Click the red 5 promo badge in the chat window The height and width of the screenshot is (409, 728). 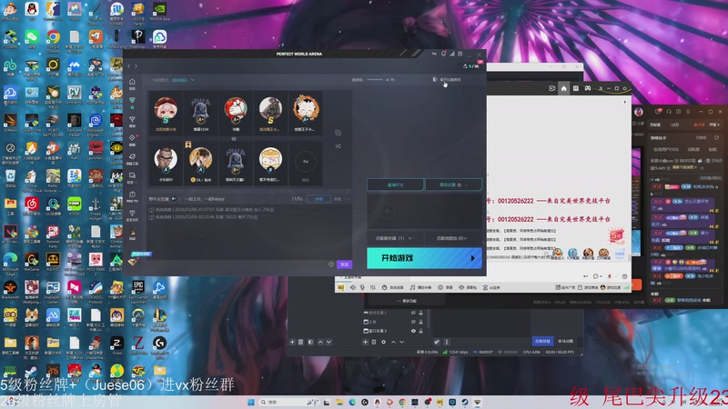[616, 235]
